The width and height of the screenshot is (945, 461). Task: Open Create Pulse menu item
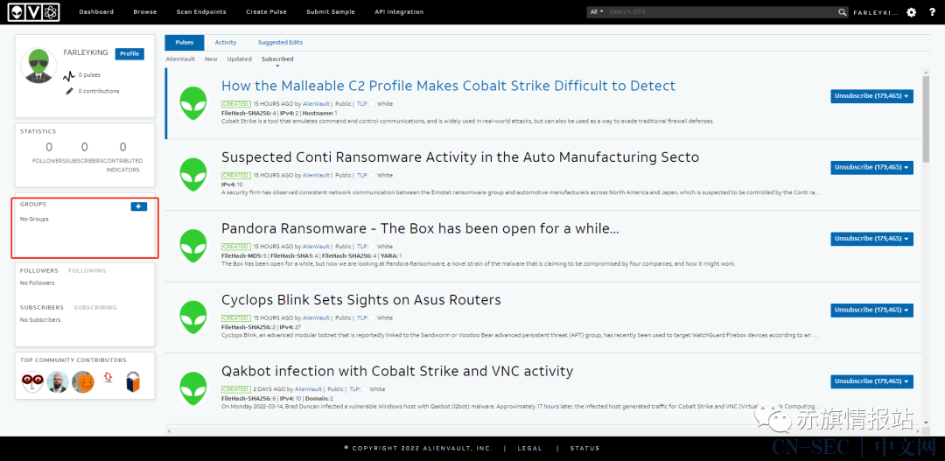tap(266, 12)
